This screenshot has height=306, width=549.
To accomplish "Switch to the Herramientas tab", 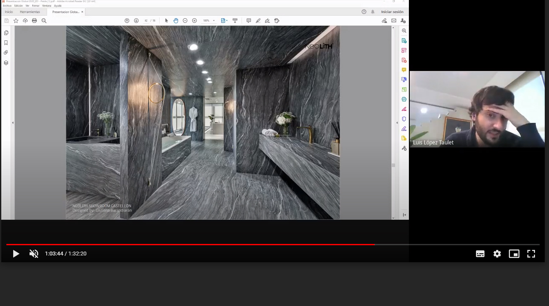I will pos(30,12).
